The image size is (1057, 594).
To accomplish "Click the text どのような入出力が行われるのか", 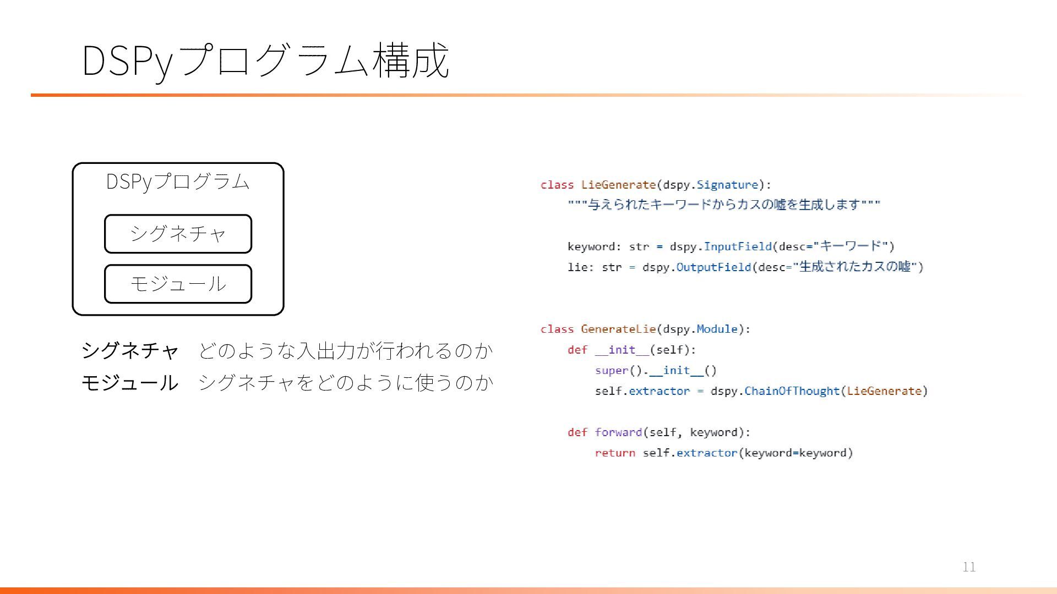I will click(x=345, y=350).
